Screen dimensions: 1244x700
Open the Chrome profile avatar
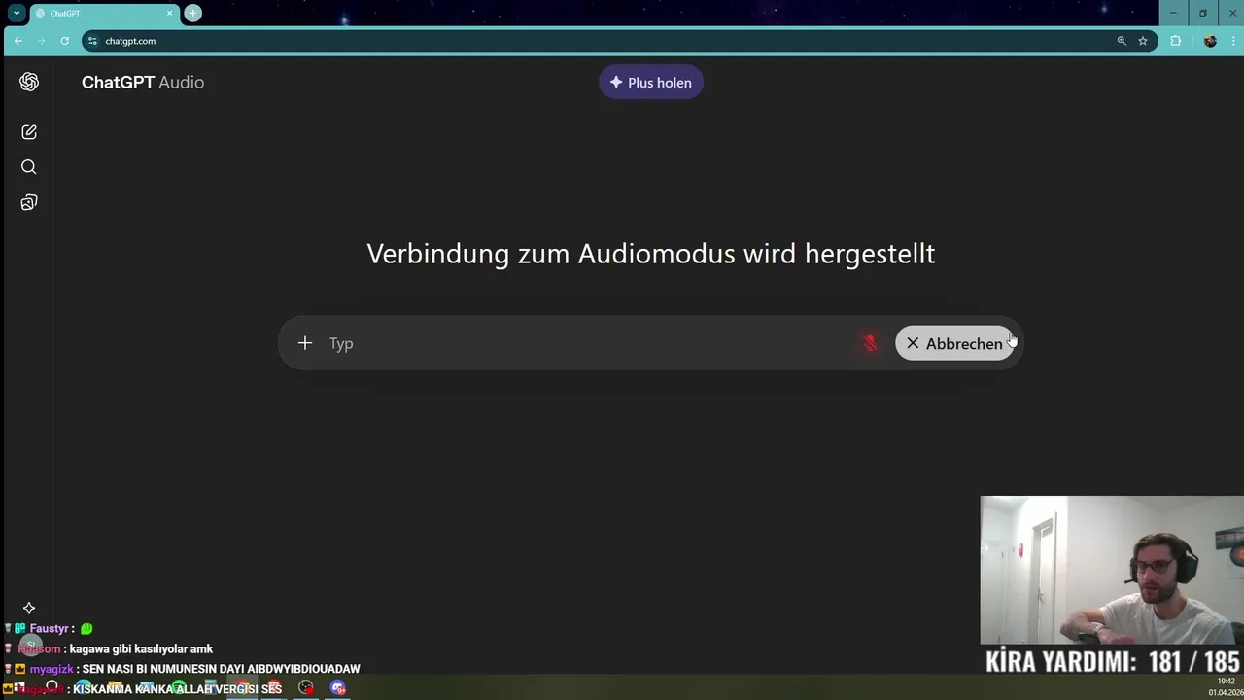pos(1210,41)
